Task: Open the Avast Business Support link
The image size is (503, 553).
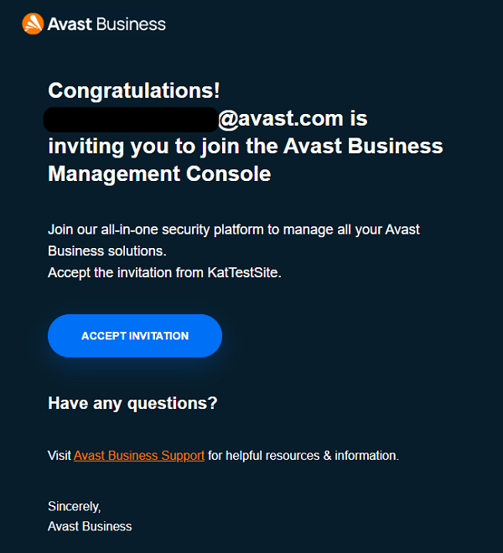Action: click(139, 456)
